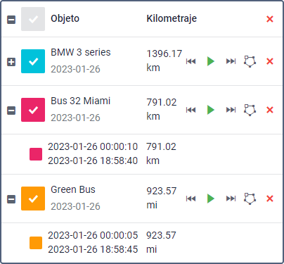Uncheck the cyan BMW 3 series checkbox
The width and height of the screenshot is (284, 264).
click(x=33, y=61)
